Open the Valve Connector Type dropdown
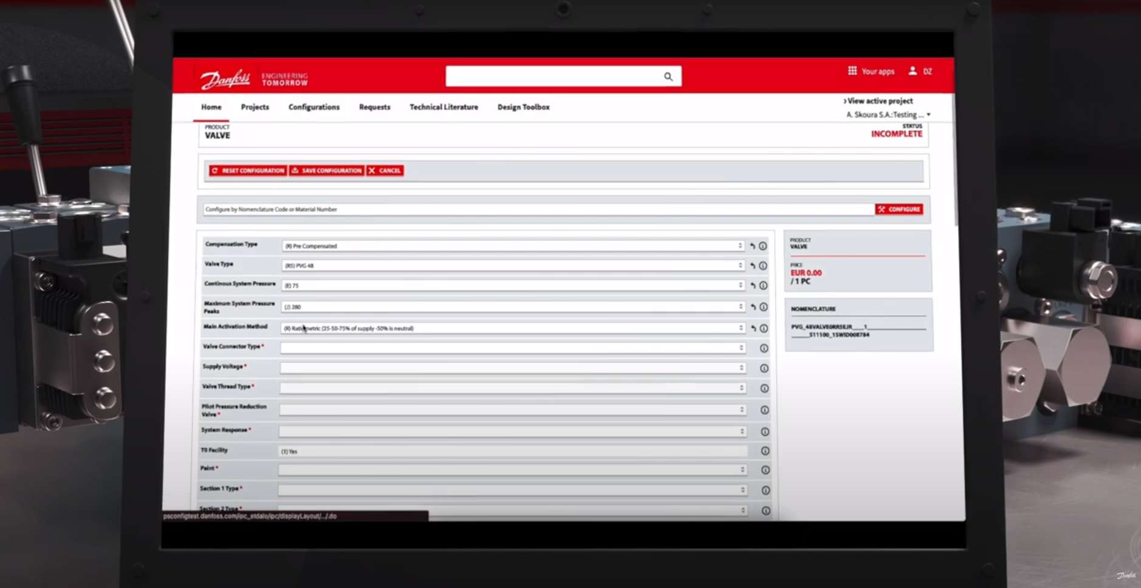The image size is (1141, 588). point(512,348)
